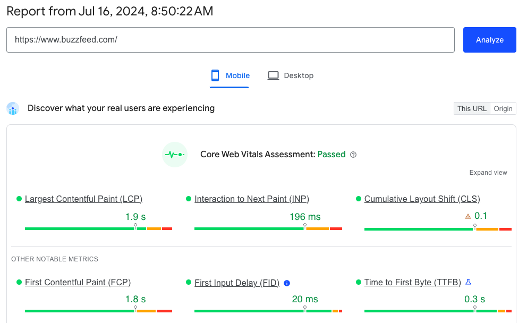Click the Core Web Vitals pulse icon
The height and width of the screenshot is (323, 527).
(x=174, y=155)
